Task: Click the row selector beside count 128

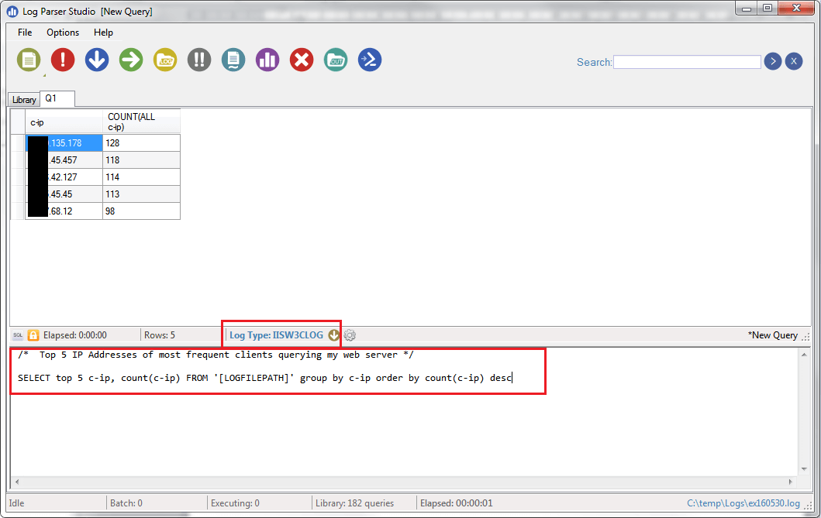Action: click(x=18, y=143)
